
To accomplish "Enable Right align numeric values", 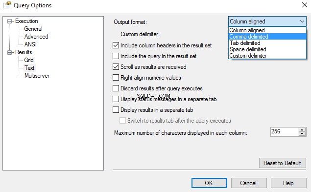I will click(116, 77).
